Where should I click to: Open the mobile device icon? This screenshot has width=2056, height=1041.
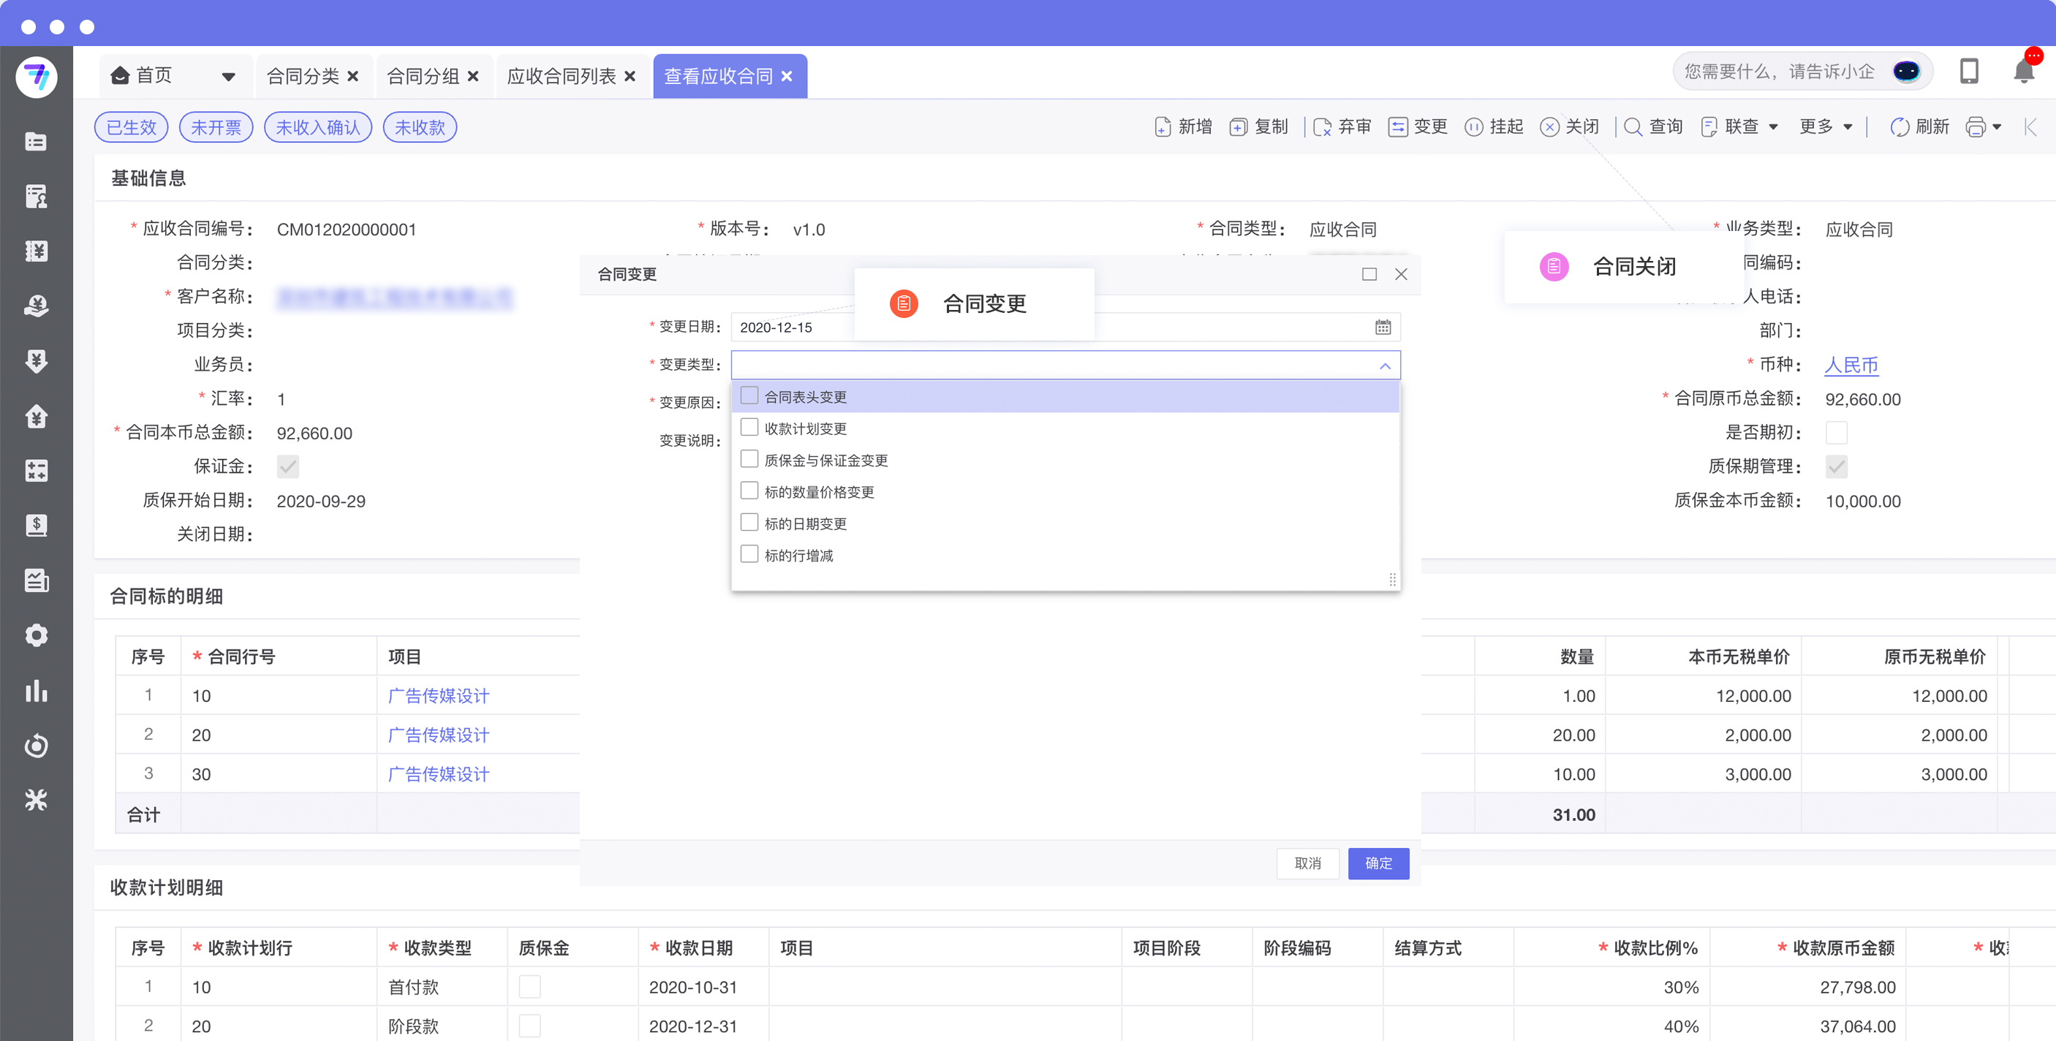1968,72
